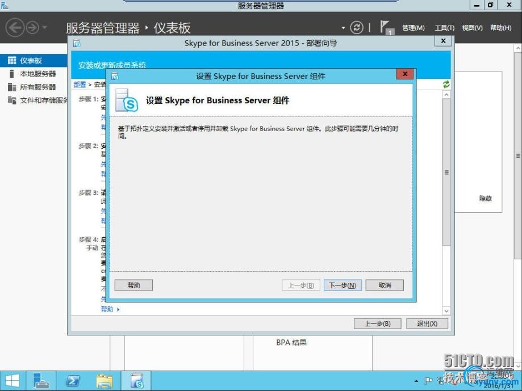522x391 pixels.
Task: Click the BPA 结果 heading
Action: point(291,342)
